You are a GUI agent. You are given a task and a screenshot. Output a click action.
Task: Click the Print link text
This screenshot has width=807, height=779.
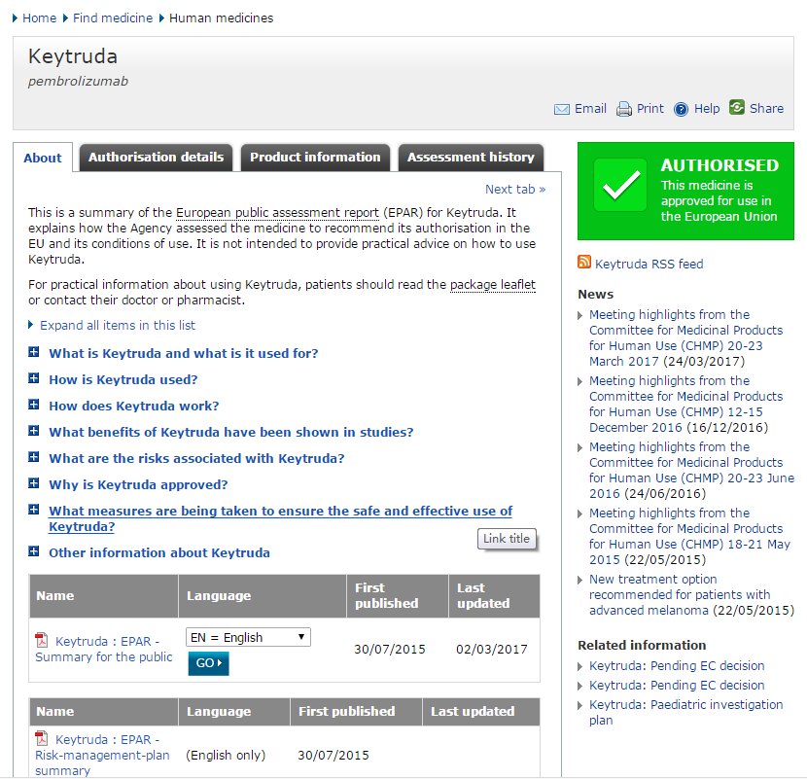(x=650, y=109)
